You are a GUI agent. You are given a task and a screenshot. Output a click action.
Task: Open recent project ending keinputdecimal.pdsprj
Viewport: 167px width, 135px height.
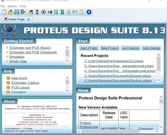pos(119,66)
